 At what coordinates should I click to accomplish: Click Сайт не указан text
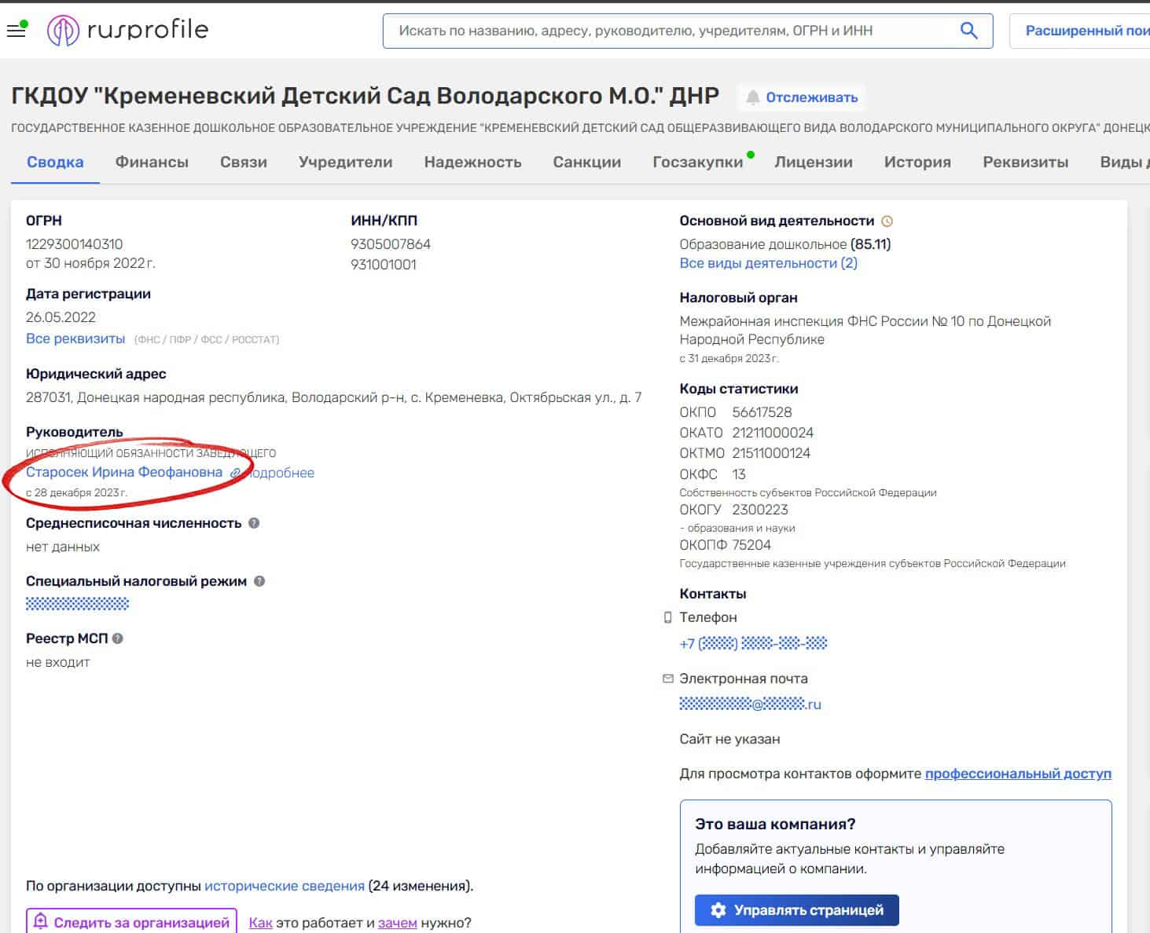coord(729,739)
